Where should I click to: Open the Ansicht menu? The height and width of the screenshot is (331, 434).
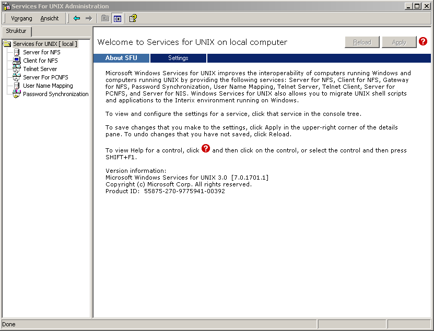pyautogui.click(x=50, y=19)
